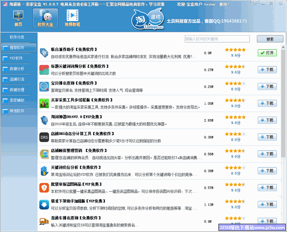Click the 直通车排名查询【免费软件】 title
The height and width of the screenshot is (232, 287).
tap(76, 218)
